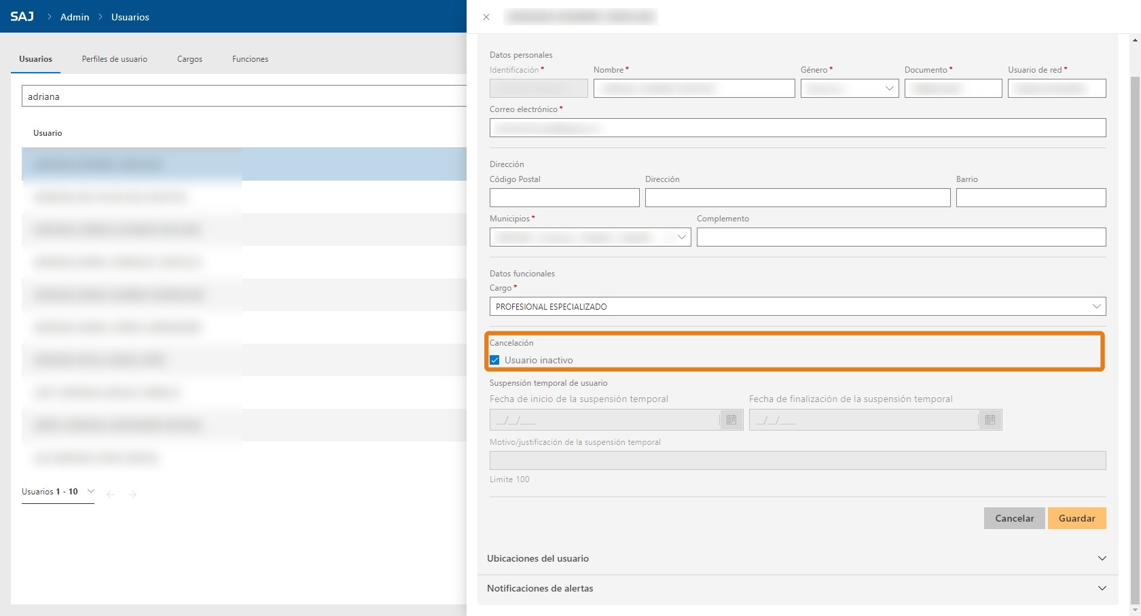Click the suspension start date field

click(604, 420)
